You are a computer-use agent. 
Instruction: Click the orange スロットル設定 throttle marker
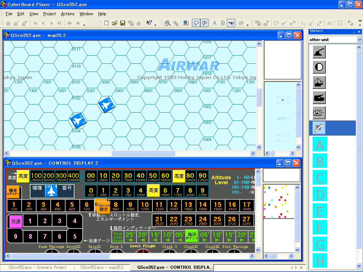click(x=104, y=207)
